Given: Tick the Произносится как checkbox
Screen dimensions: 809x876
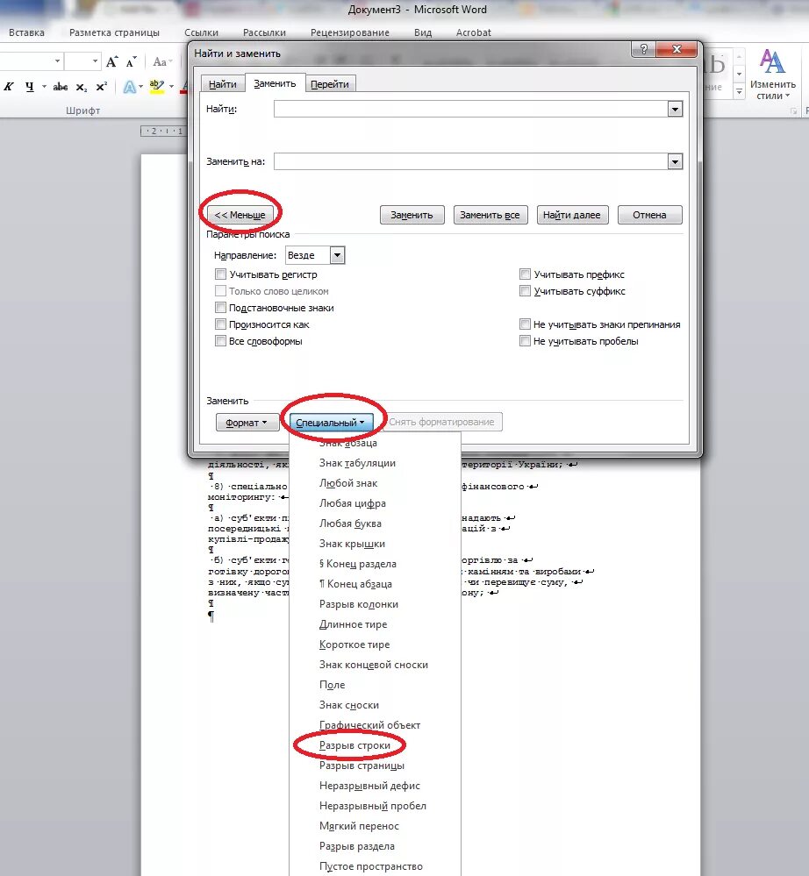Looking at the screenshot, I should (x=221, y=324).
